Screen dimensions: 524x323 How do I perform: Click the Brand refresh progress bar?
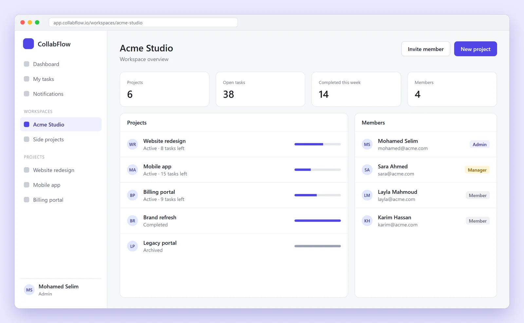tap(317, 221)
